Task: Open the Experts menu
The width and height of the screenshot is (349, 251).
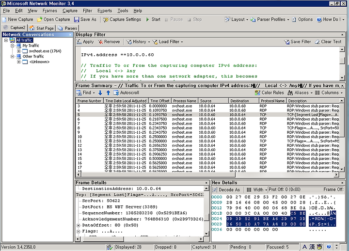Action: [105, 11]
